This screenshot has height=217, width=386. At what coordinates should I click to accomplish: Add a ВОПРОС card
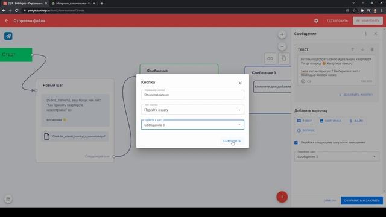[306, 130]
